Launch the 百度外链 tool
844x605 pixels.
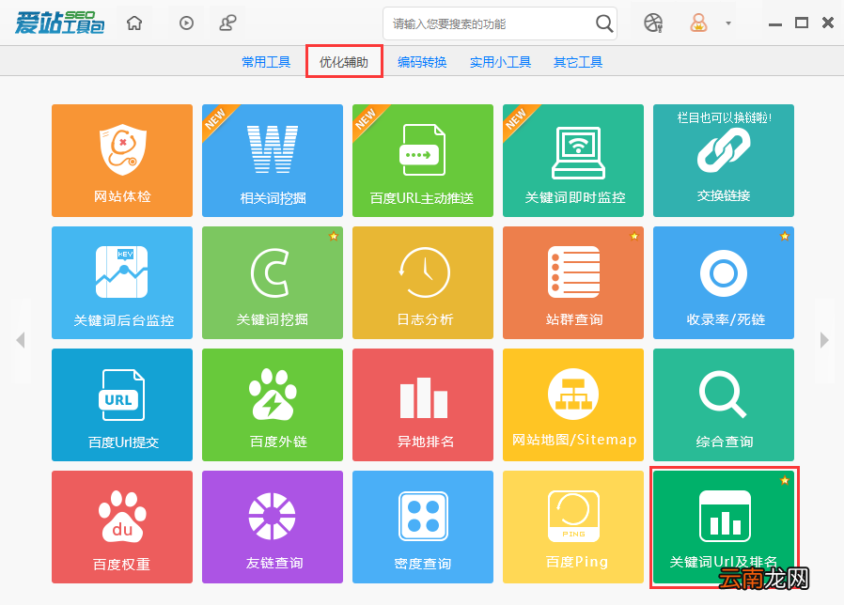tap(273, 405)
